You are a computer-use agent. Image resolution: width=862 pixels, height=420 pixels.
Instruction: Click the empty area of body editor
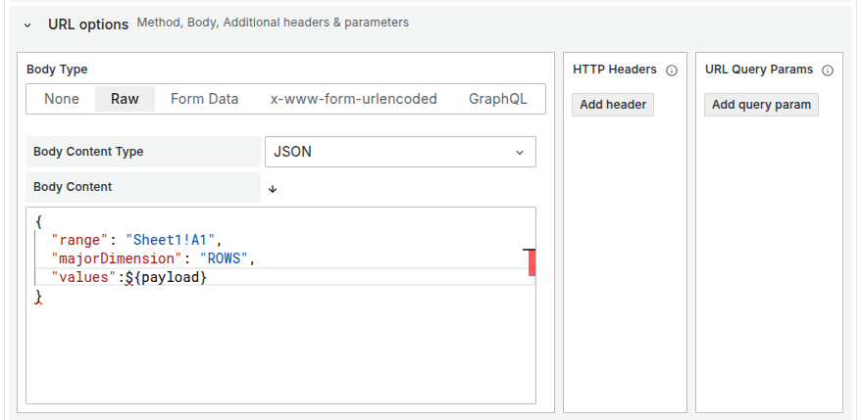[x=280, y=352]
